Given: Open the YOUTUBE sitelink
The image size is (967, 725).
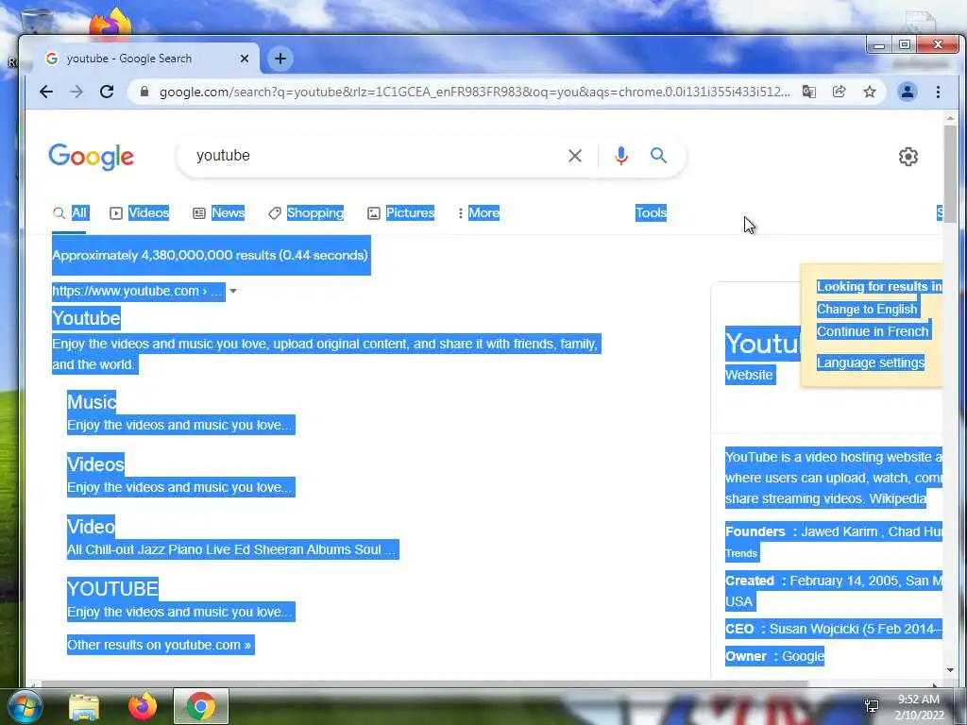Looking at the screenshot, I should pyautogui.click(x=113, y=589).
